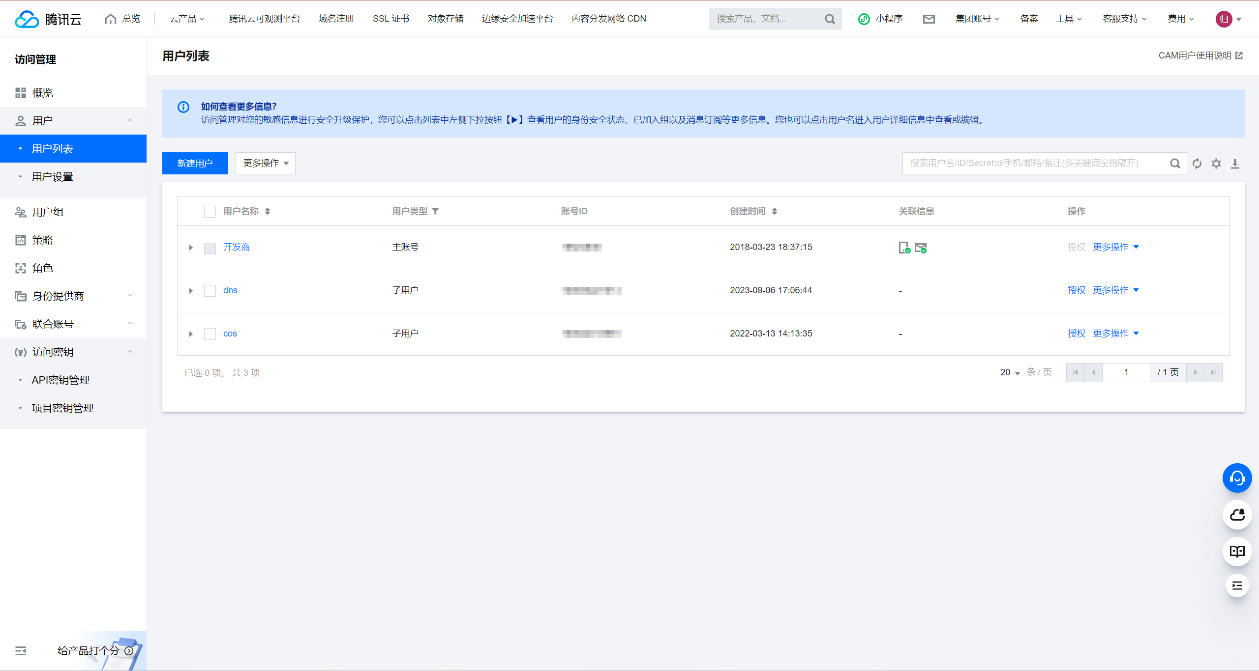Screen dimensions: 1259x671
Task: Click the download user list icon
Action: [1235, 163]
